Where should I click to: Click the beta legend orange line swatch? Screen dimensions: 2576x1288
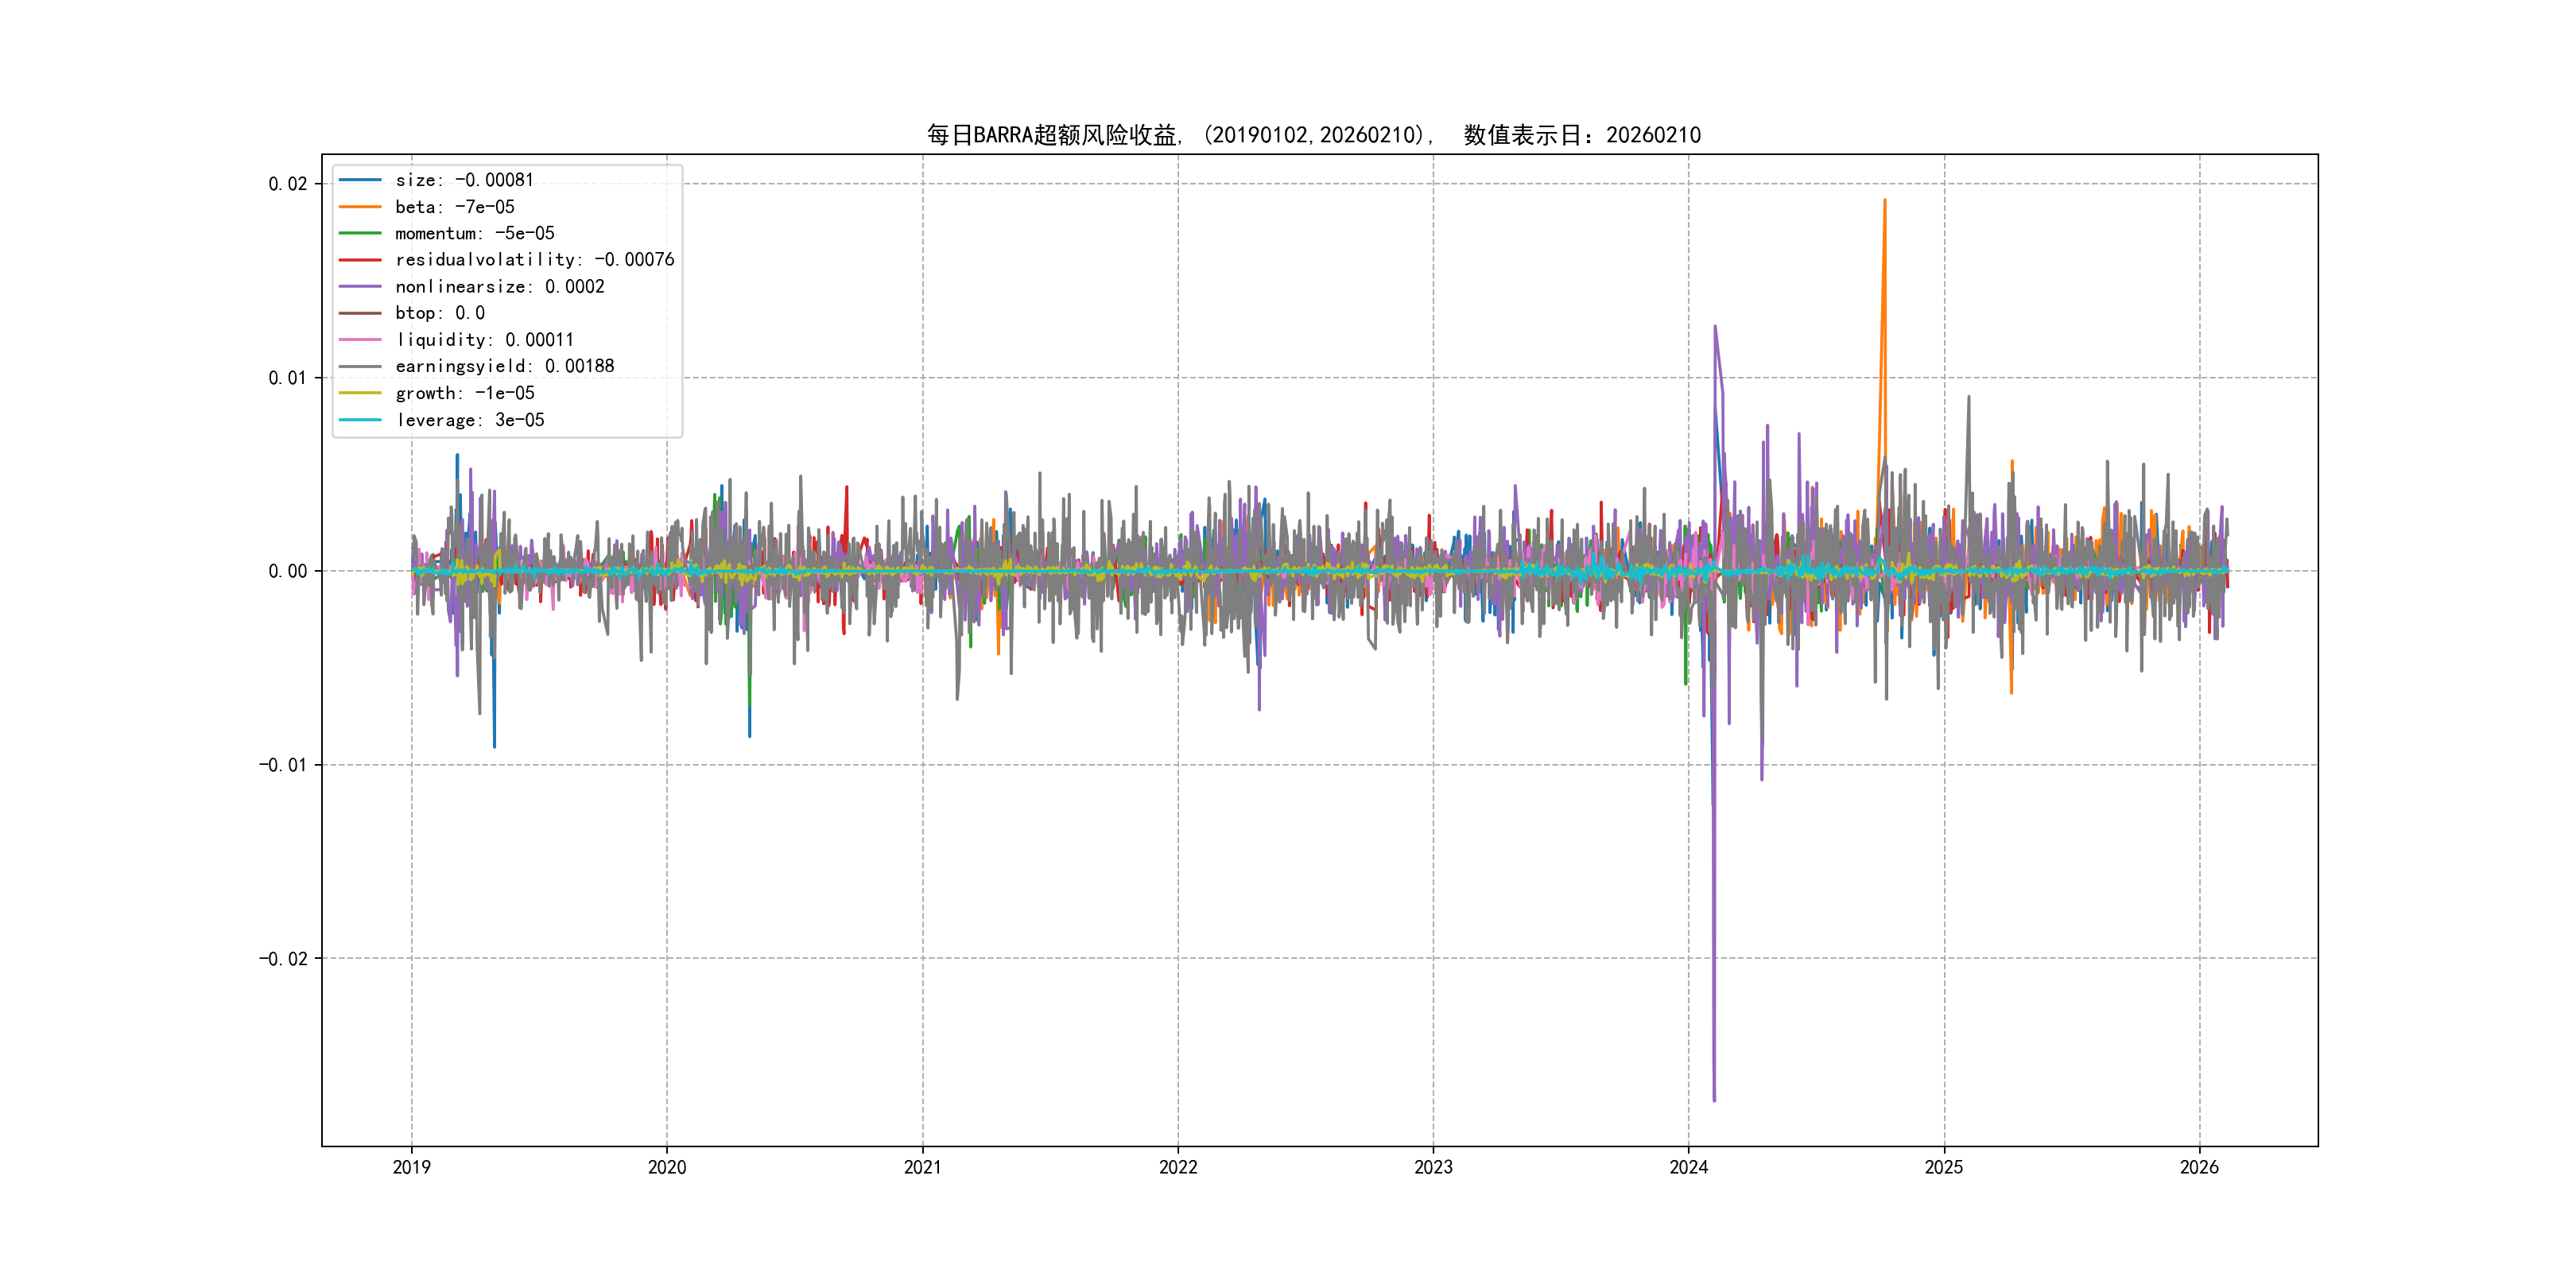click(360, 207)
